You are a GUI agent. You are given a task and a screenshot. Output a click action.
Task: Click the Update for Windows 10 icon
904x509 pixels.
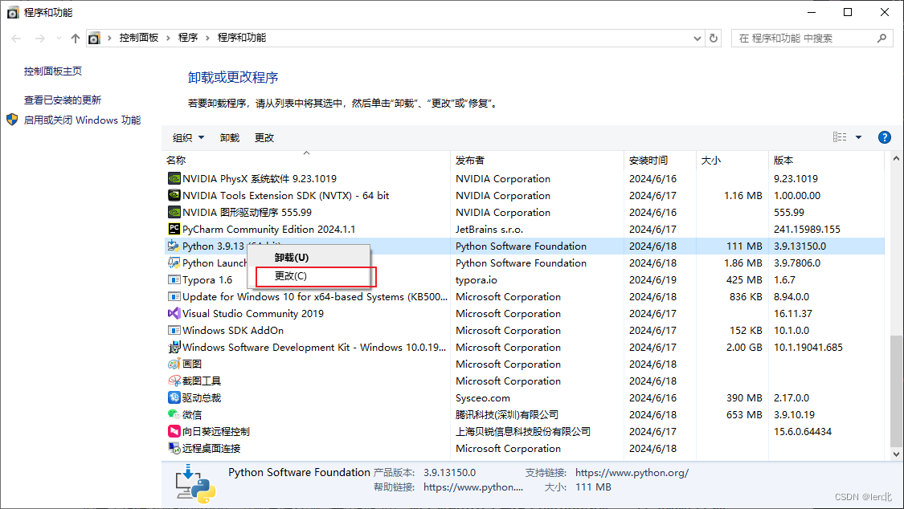pyautogui.click(x=174, y=296)
